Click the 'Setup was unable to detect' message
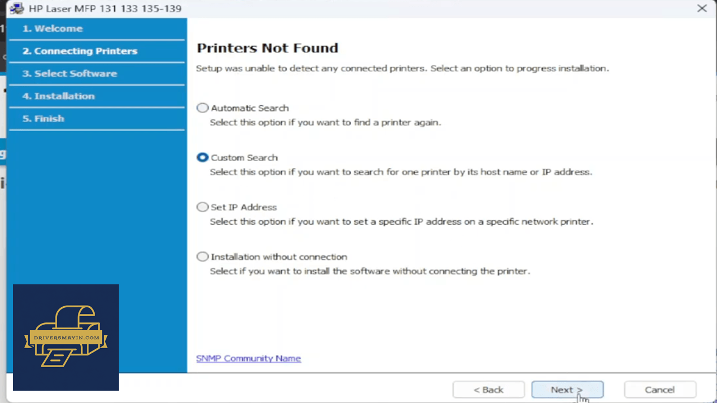Image resolution: width=717 pixels, height=403 pixels. coord(402,68)
